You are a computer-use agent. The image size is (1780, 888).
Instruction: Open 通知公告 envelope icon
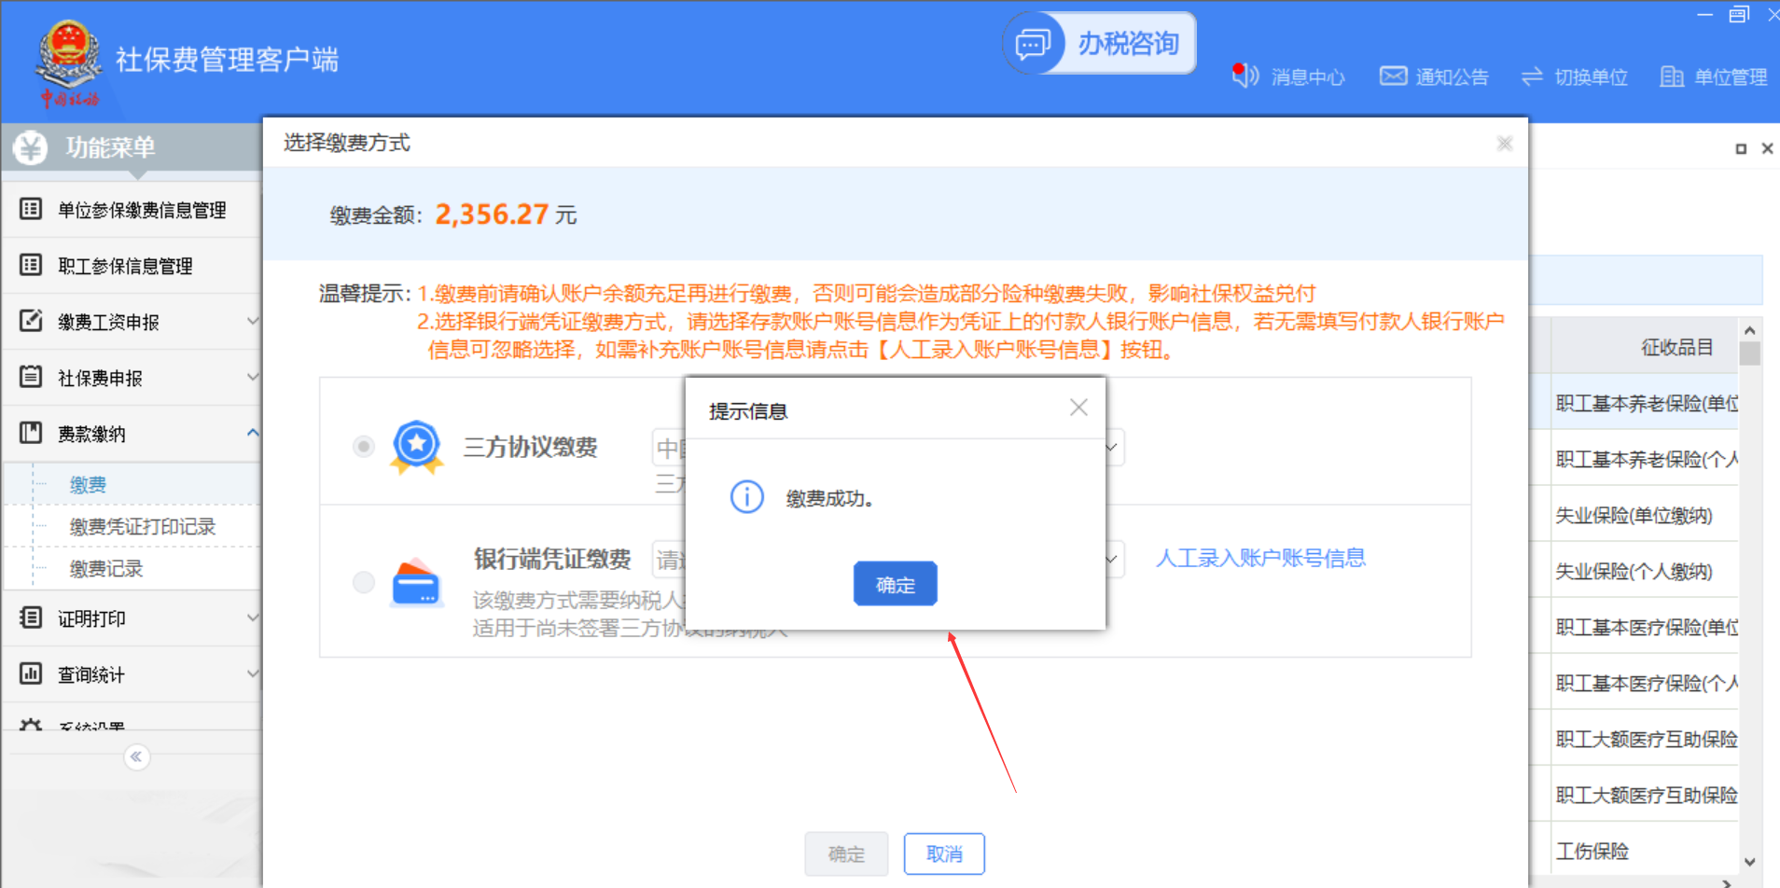pyautogui.click(x=1393, y=76)
